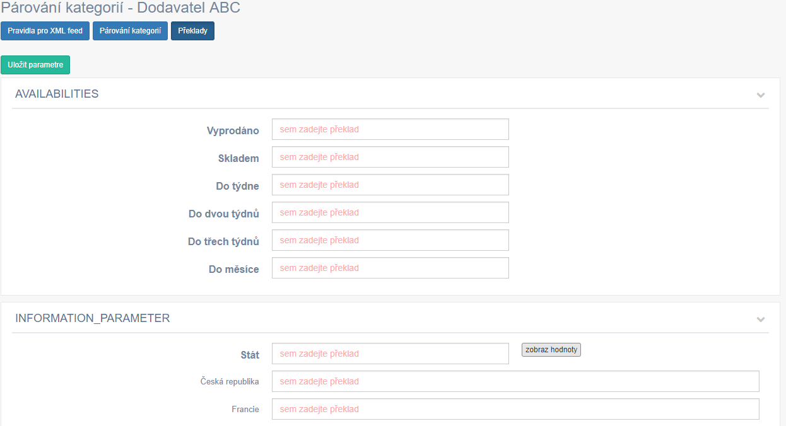Click the page title Párování kategorií - Dodavatel ABC
Screen dimensions: 786x426
120,8
